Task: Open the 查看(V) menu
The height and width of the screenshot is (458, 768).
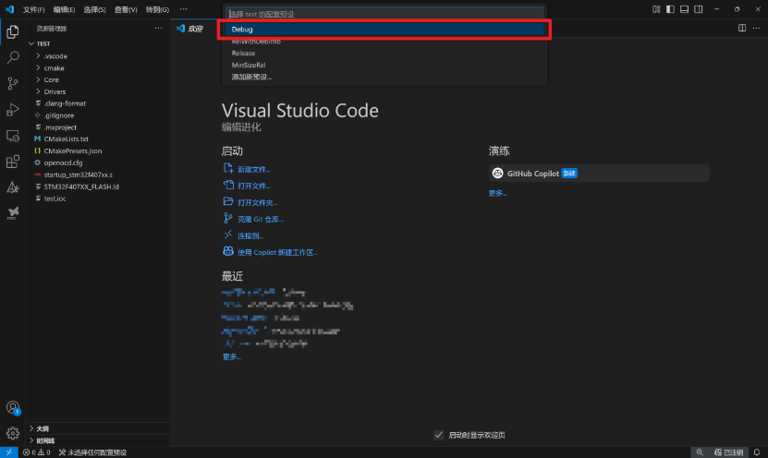Action: (126, 9)
